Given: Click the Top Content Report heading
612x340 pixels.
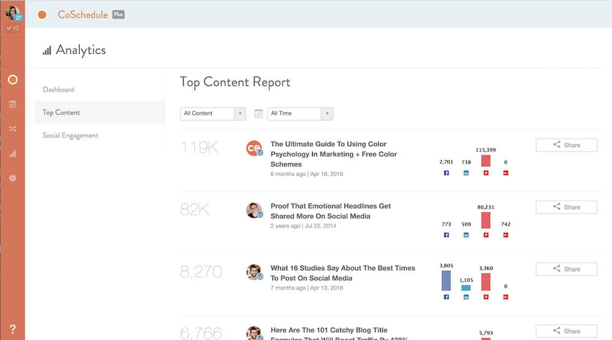Looking at the screenshot, I should (x=235, y=83).
